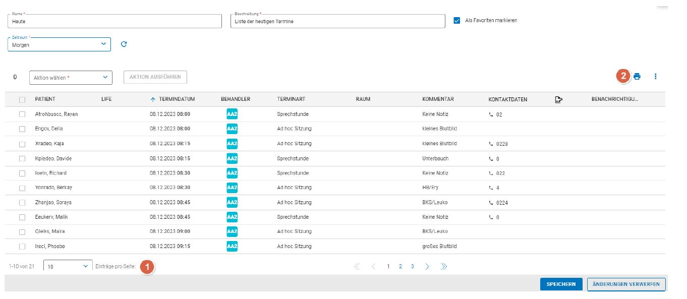Tick the checkbox for Xradeo, Kaja

[x=22, y=144]
